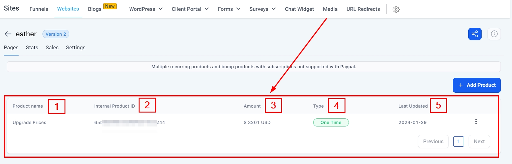The height and width of the screenshot is (164, 512).
Task: Open the URL Redirects section
Action: (x=363, y=9)
